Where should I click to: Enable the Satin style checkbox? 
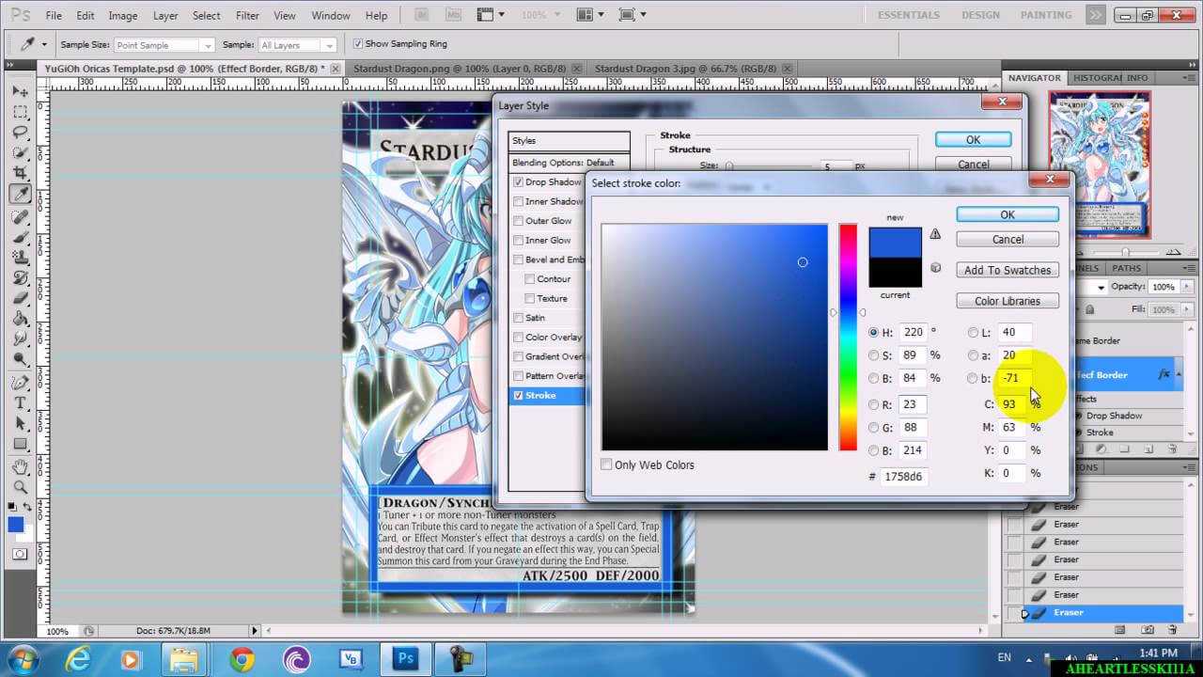(x=518, y=318)
